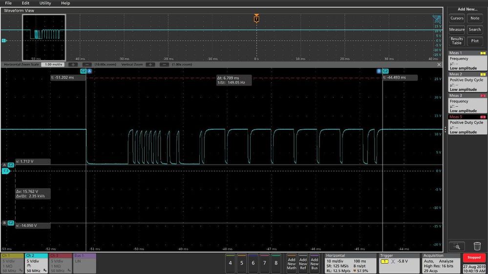Turn on channel 8
Image resolution: width=488 pixels, height=274 pixels.
[276, 263]
